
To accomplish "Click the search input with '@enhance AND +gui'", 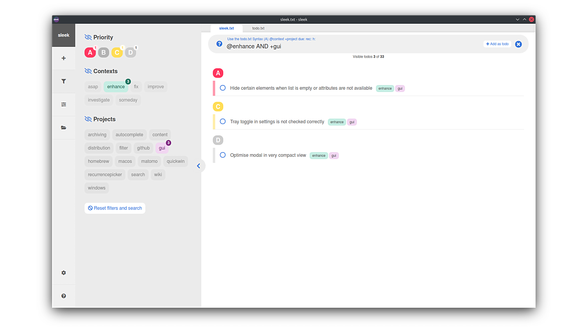I will point(352,46).
